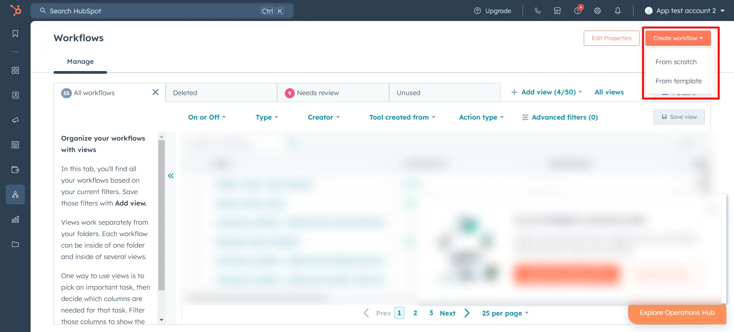Viewport: 734px width, 332px height.
Task: Open the Reporting bar chart icon in the sidebar
Action: 15,219
